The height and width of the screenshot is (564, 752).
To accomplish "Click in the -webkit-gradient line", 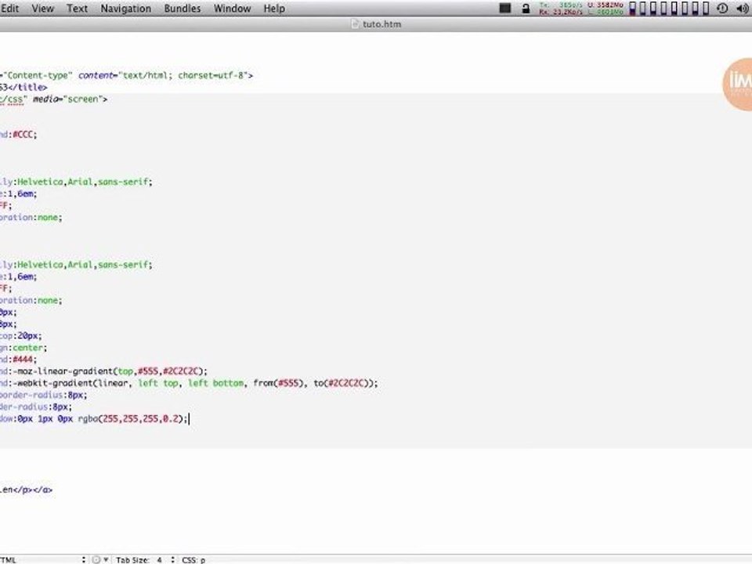I will [189, 383].
